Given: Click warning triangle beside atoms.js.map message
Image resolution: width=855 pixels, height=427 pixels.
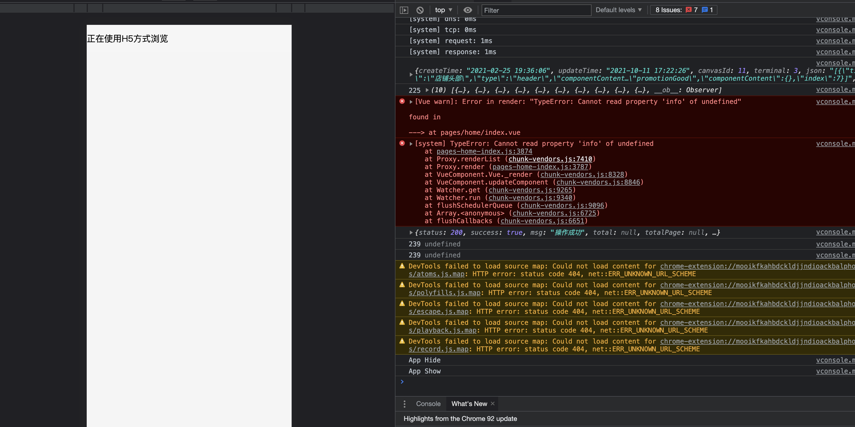Looking at the screenshot, I should tap(402, 266).
